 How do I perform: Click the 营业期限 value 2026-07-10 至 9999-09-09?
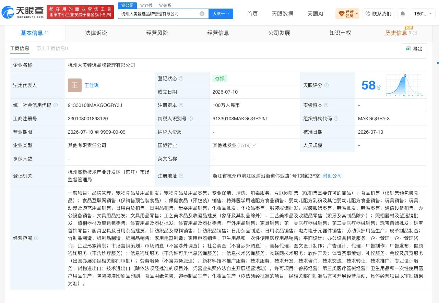click(x=97, y=132)
